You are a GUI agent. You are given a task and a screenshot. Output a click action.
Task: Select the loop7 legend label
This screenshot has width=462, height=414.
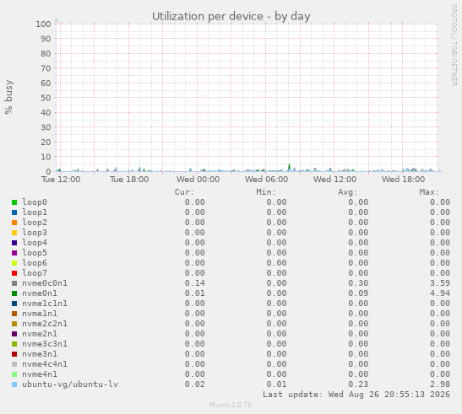tap(35, 273)
